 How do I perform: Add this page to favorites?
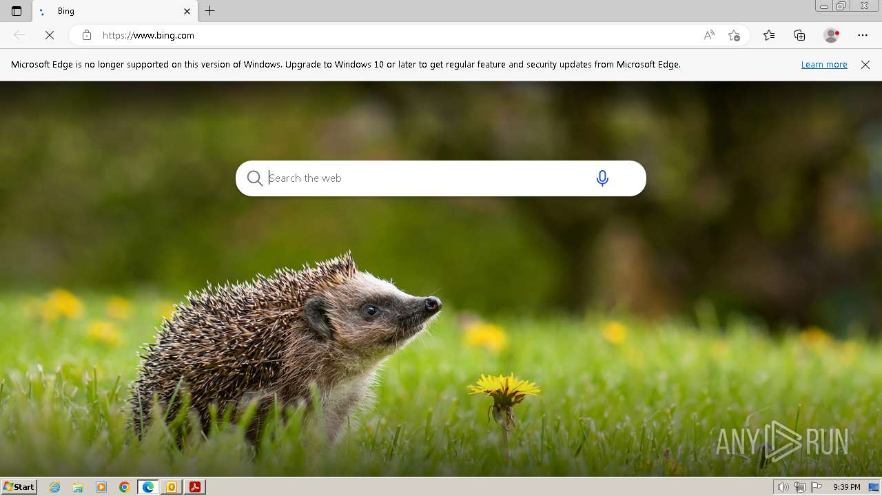[735, 35]
